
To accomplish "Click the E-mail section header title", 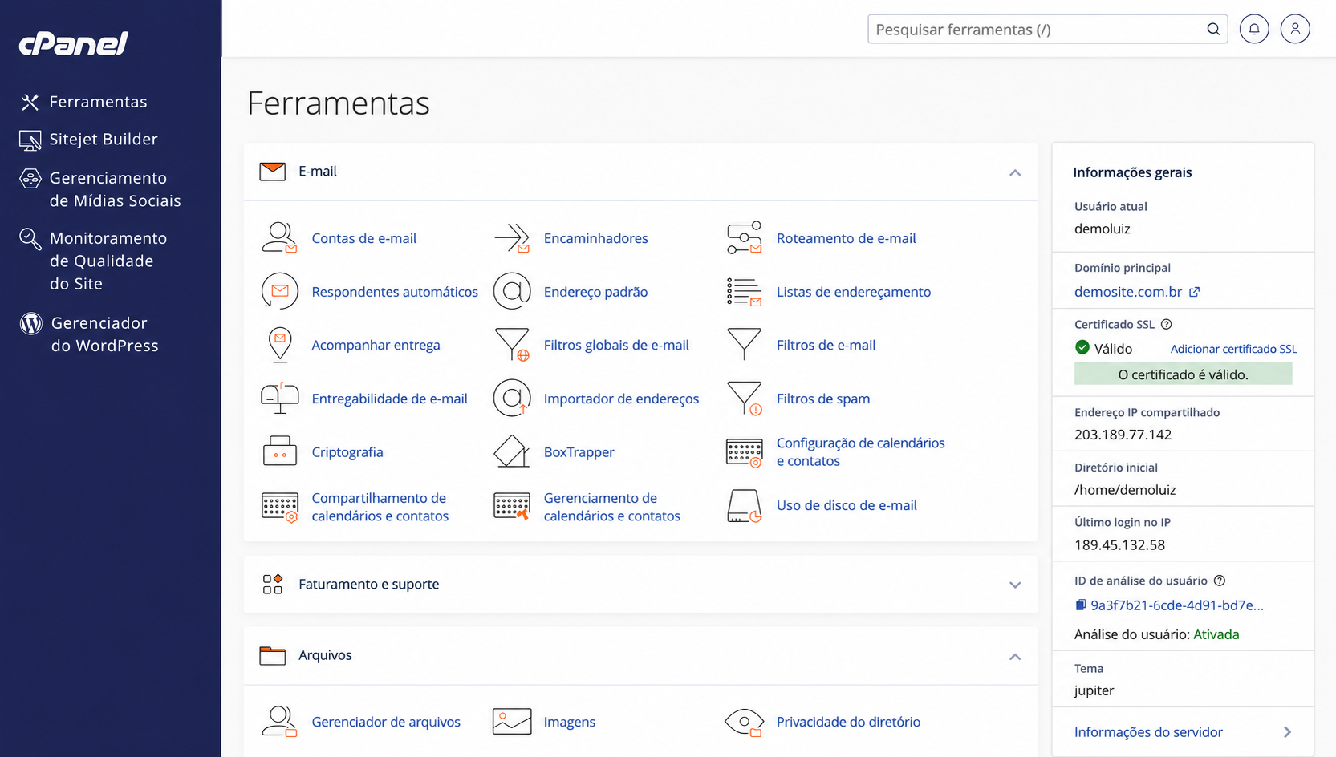I will pos(318,171).
